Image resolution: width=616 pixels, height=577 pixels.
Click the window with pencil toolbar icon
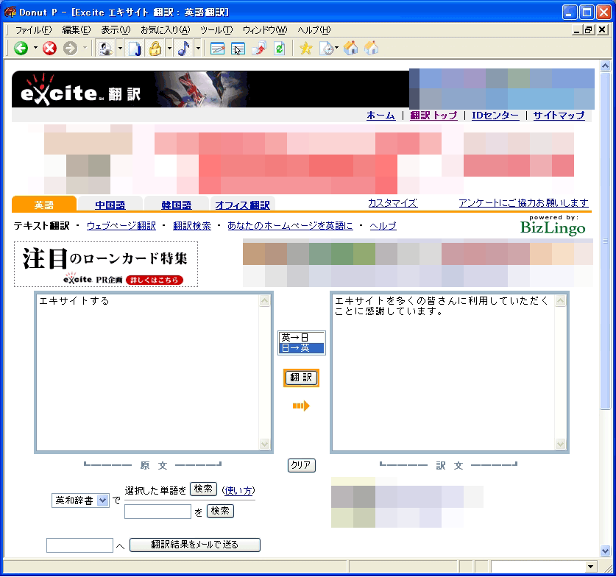[217, 49]
